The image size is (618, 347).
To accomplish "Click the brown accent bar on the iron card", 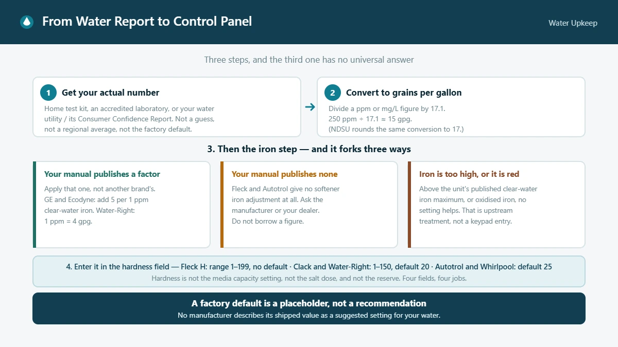I will pyautogui.click(x=409, y=205).
